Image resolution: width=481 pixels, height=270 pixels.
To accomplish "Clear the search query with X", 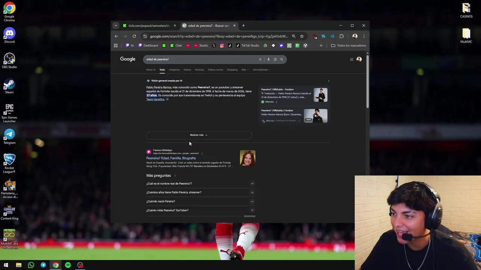I will [260, 59].
